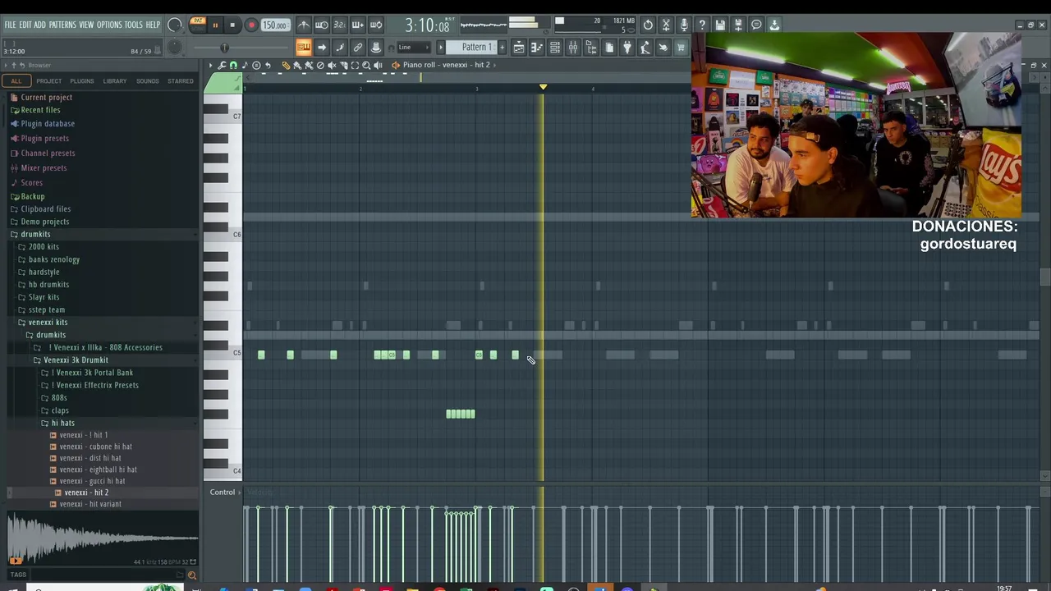
Task: Open the undo history icon
Action: click(x=648, y=25)
